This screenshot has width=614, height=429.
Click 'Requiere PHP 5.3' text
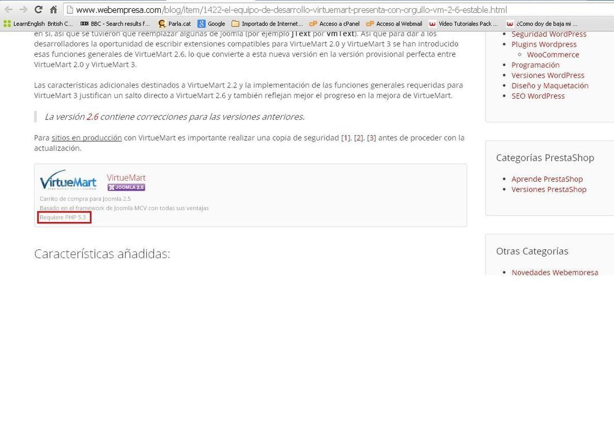pyautogui.click(x=63, y=217)
